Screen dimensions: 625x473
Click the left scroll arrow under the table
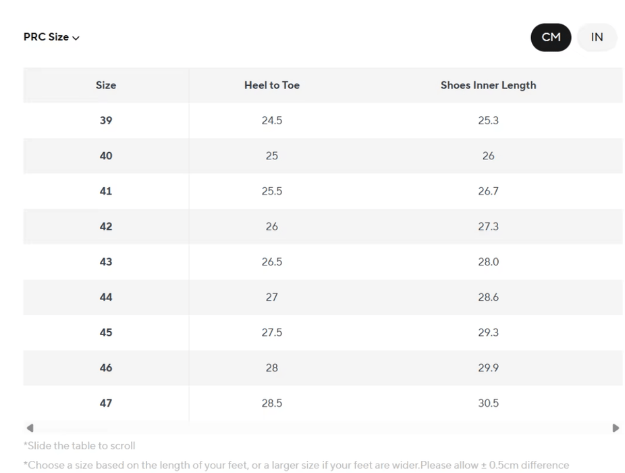tap(30, 428)
